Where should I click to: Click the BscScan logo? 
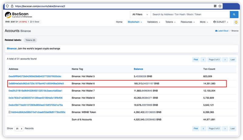(x=19, y=15)
